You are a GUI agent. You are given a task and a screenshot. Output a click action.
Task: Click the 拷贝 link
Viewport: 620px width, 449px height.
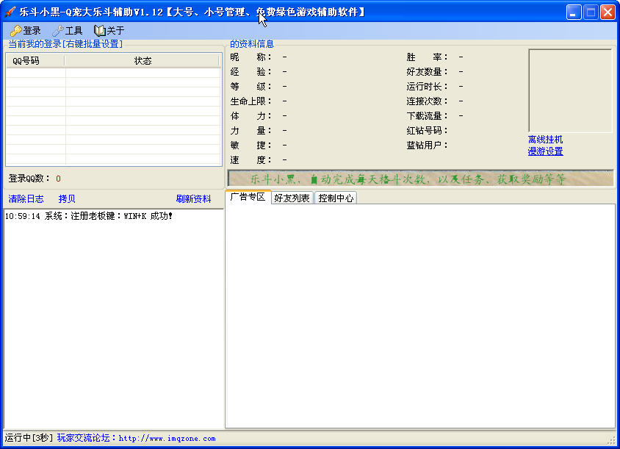point(67,199)
